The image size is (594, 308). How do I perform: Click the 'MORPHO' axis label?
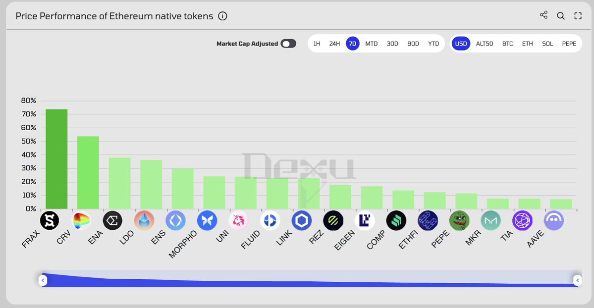[x=183, y=244]
